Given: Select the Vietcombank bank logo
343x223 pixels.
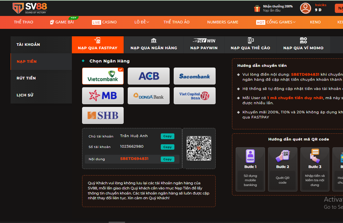Looking at the screenshot, I should (103, 76).
